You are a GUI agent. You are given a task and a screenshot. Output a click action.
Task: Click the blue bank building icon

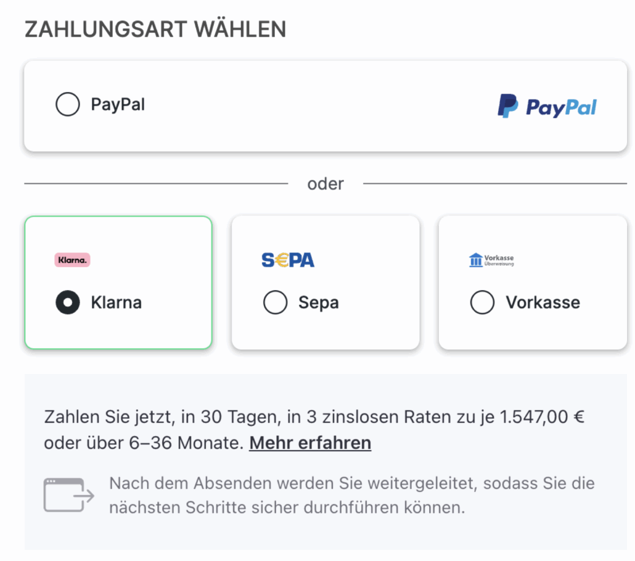point(475,260)
